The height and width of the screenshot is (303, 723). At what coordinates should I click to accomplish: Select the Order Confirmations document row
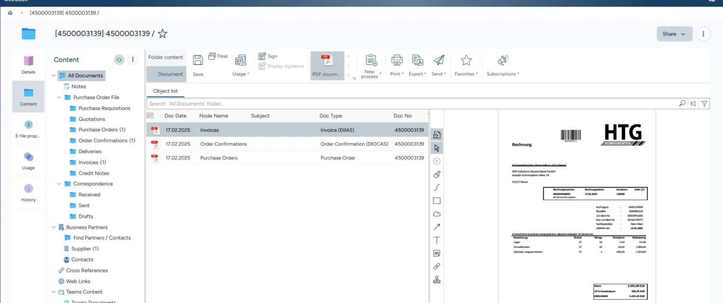[x=287, y=144]
